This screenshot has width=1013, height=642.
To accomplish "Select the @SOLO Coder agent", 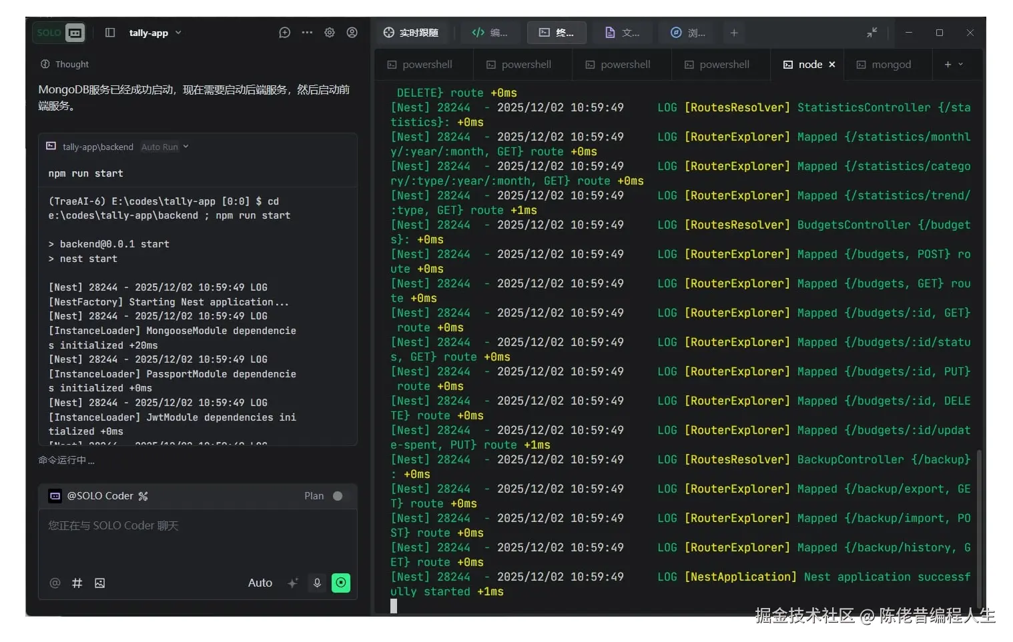I will click(x=98, y=496).
